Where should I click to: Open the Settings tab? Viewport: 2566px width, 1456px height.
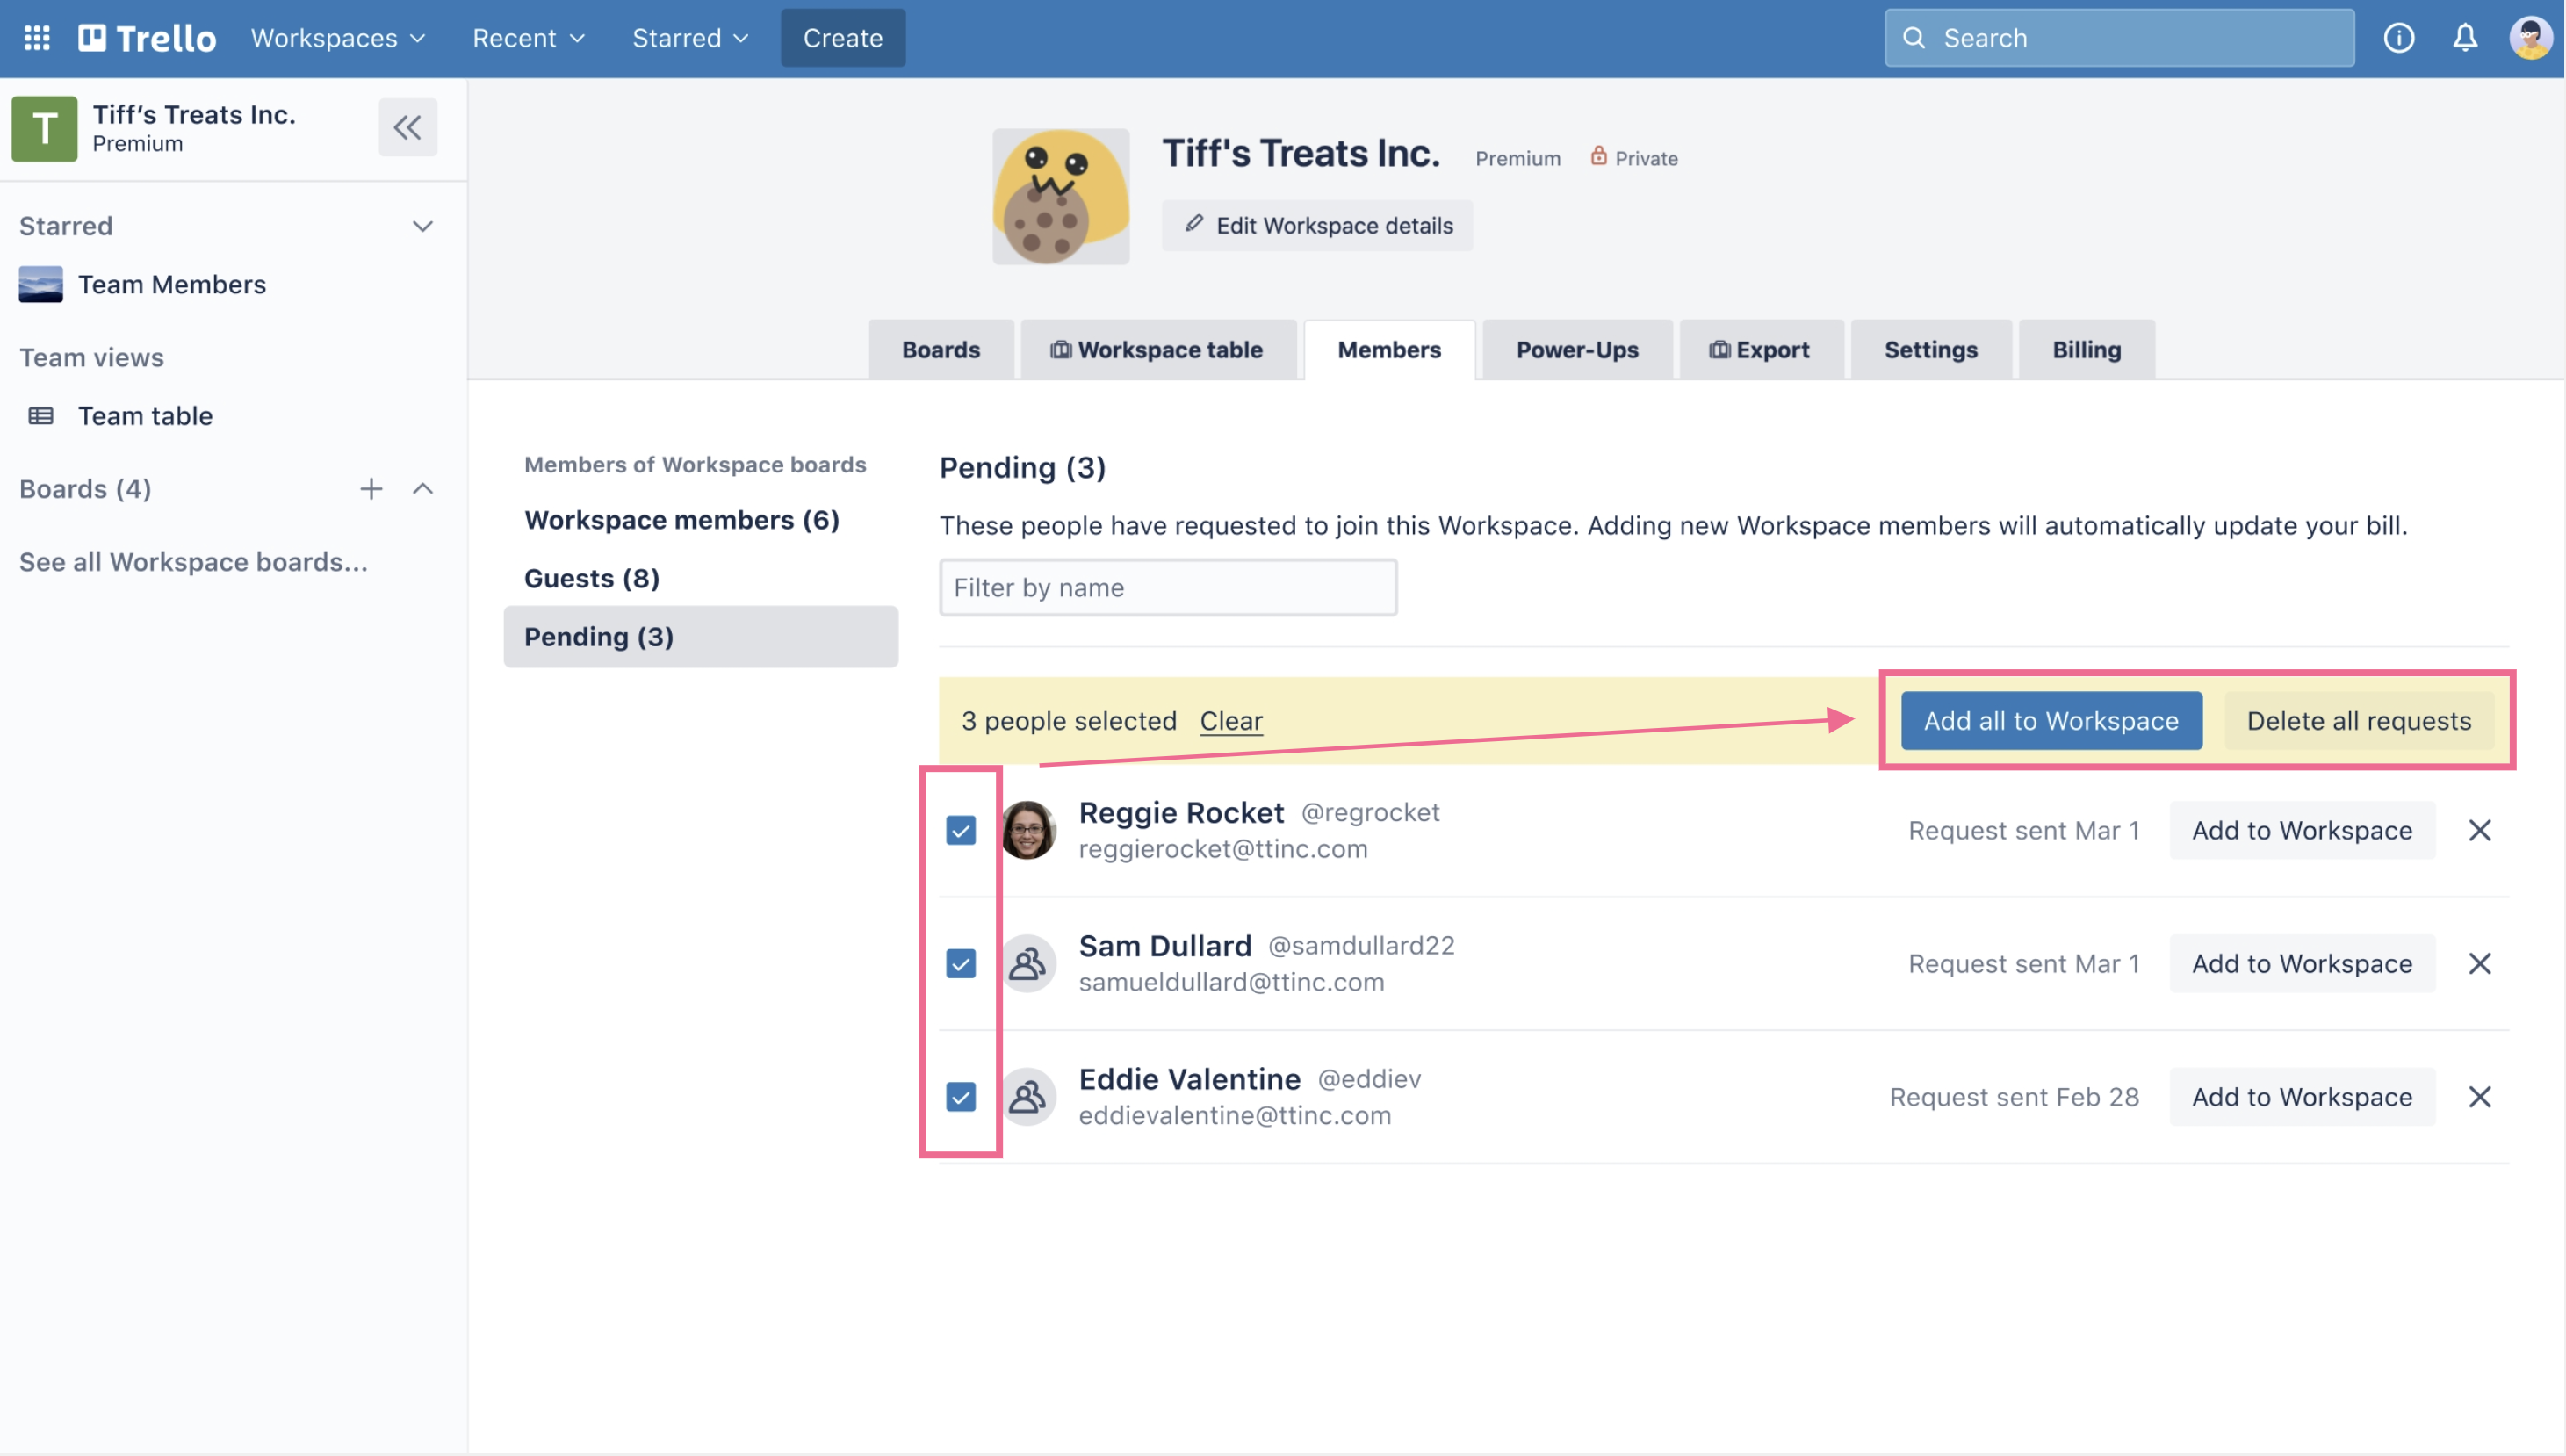1930,350
